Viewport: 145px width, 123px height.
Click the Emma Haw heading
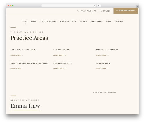[25, 106]
